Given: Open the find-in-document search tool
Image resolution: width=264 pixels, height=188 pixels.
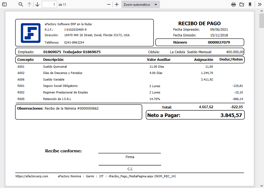Looking at the screenshot, I should click(x=21, y=4).
